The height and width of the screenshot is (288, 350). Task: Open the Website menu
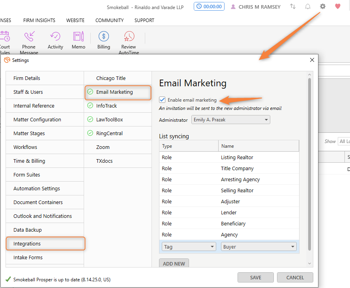click(75, 20)
